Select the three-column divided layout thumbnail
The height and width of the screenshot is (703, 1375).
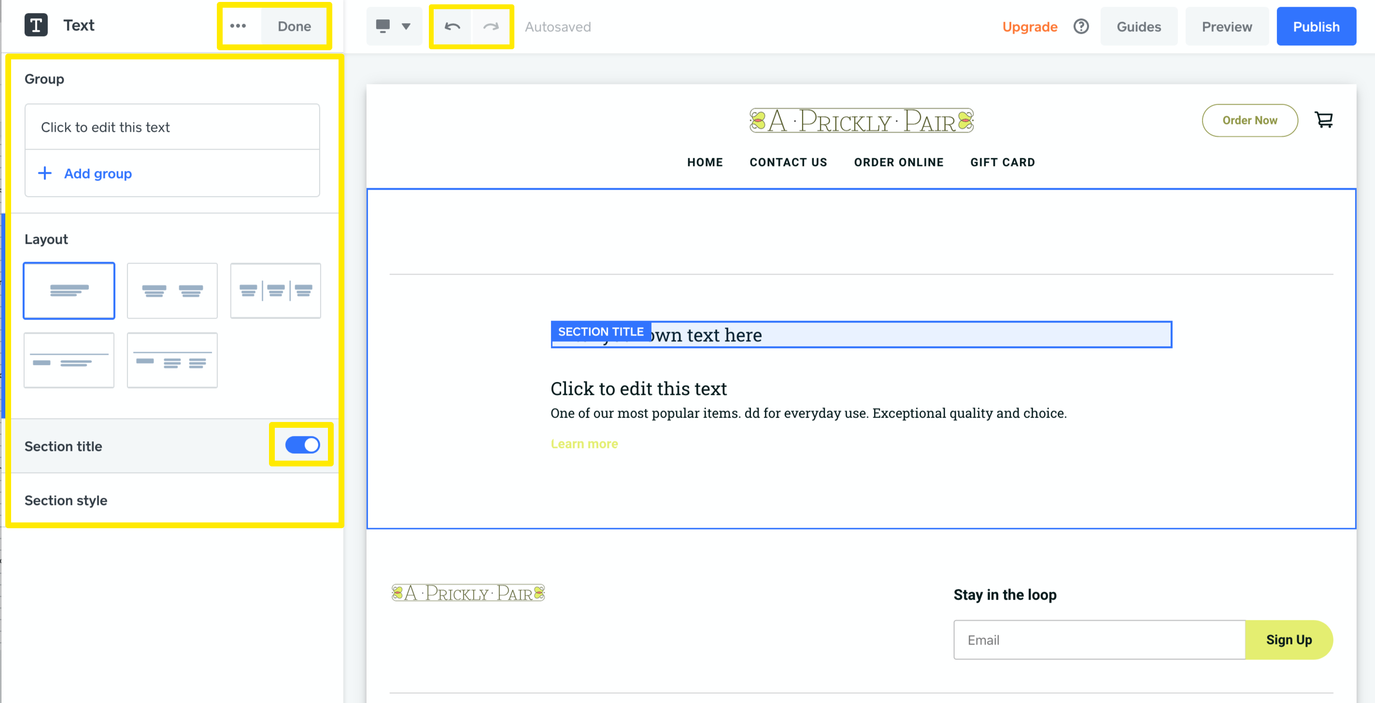[275, 290]
